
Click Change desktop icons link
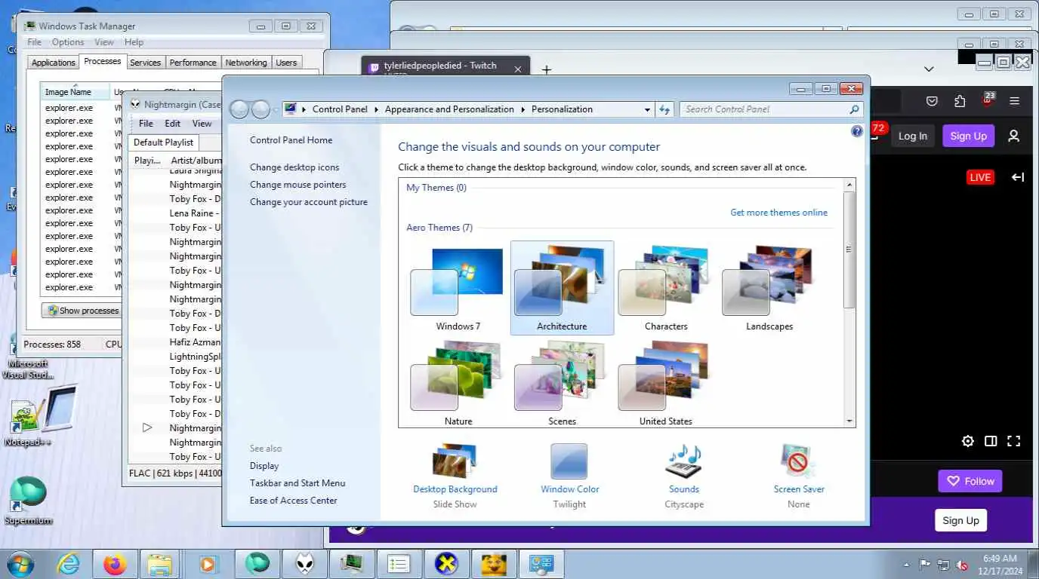coord(294,167)
